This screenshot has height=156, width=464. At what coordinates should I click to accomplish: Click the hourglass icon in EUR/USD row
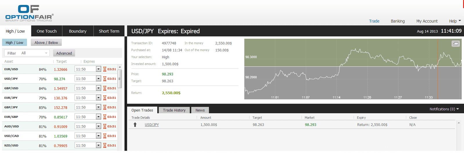point(105,69)
